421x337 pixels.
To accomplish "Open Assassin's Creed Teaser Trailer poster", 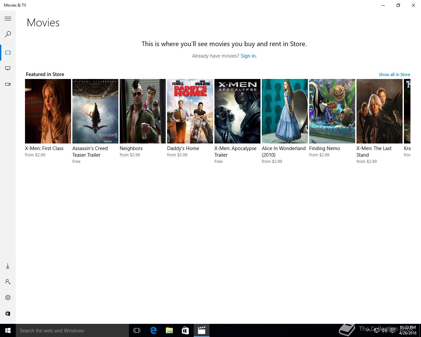I will coord(95,111).
